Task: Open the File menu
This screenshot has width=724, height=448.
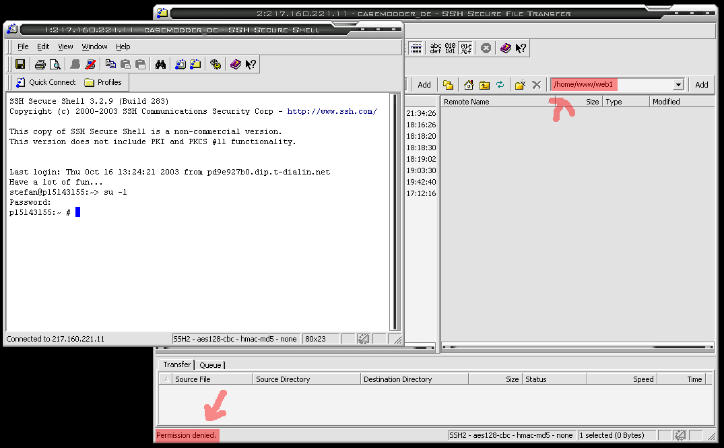Action: click(23, 46)
